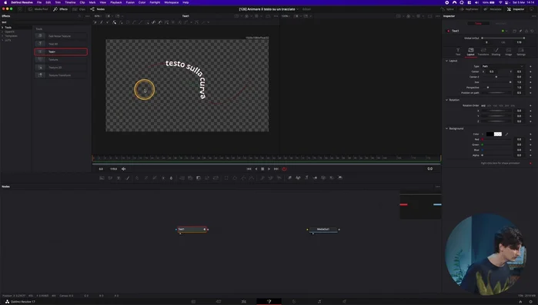Open the Fusion page icon in bottom bar
Image resolution: width=538 pixels, height=305 pixels.
pos(269,302)
